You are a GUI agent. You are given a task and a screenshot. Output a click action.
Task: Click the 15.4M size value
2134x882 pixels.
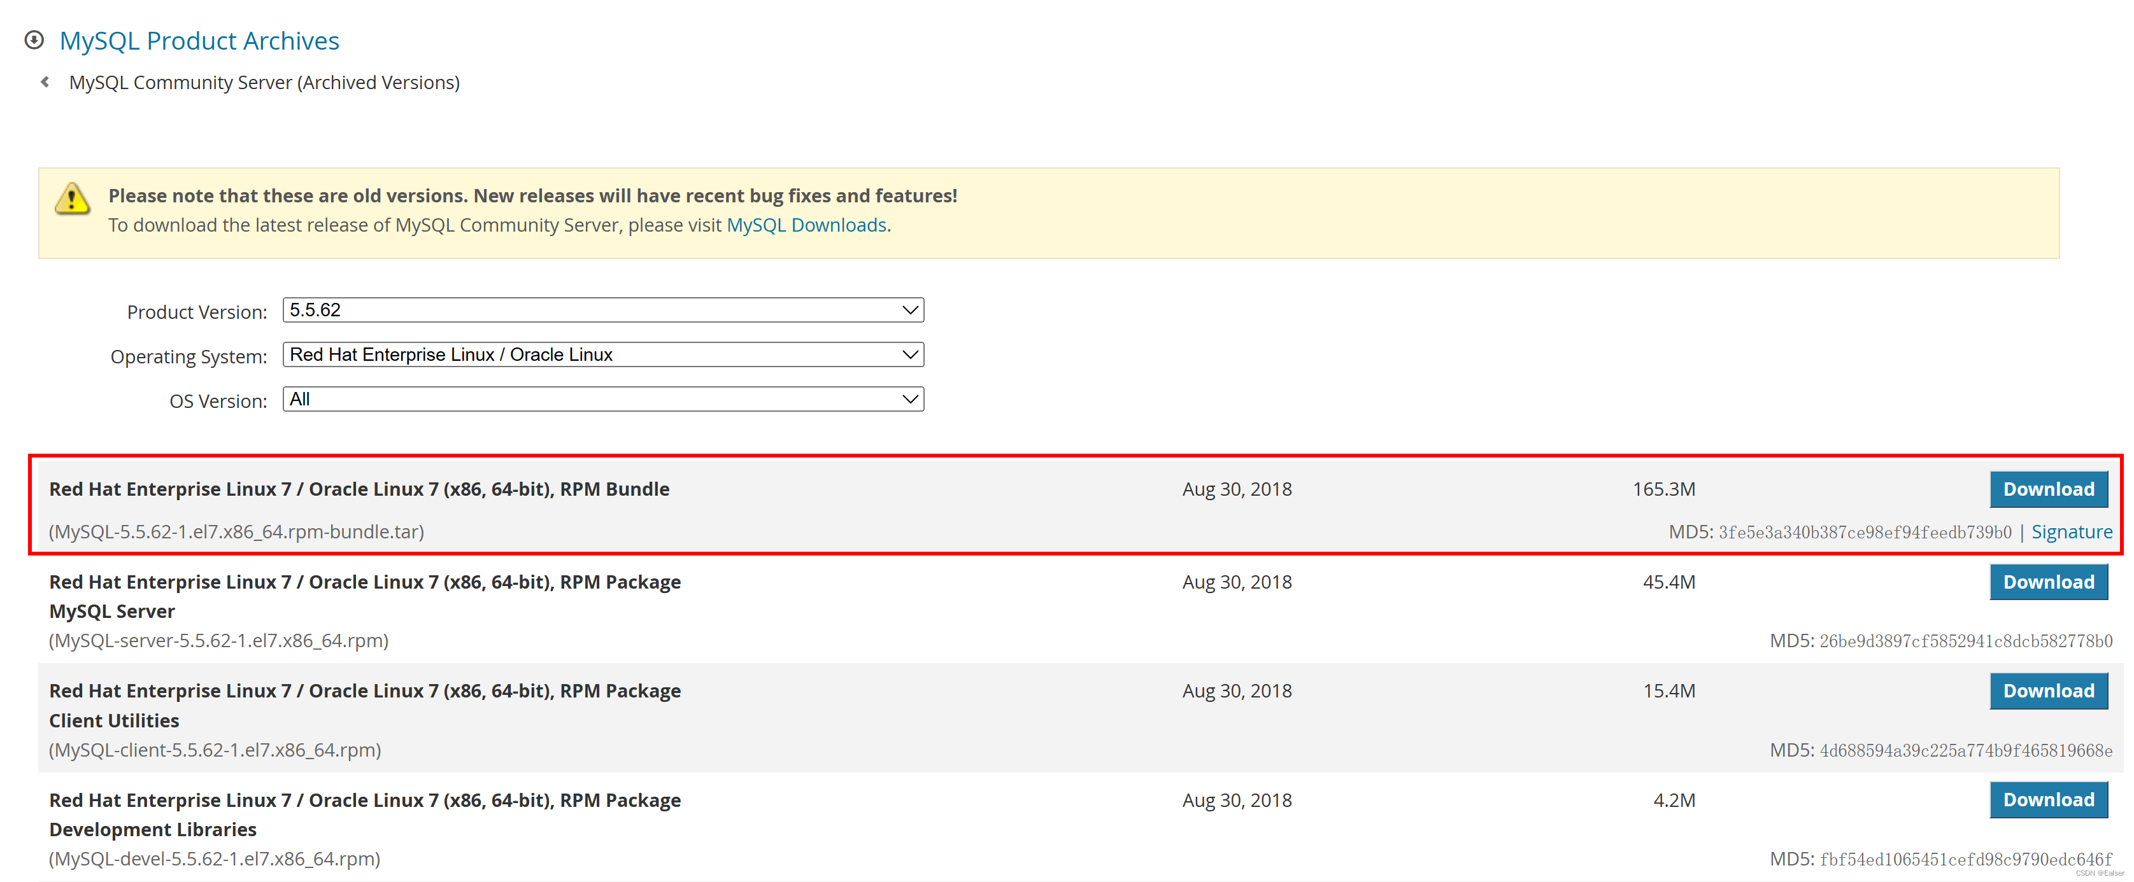[x=1668, y=690]
